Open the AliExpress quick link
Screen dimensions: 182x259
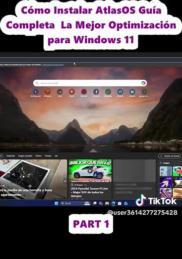[x=48, y=92]
